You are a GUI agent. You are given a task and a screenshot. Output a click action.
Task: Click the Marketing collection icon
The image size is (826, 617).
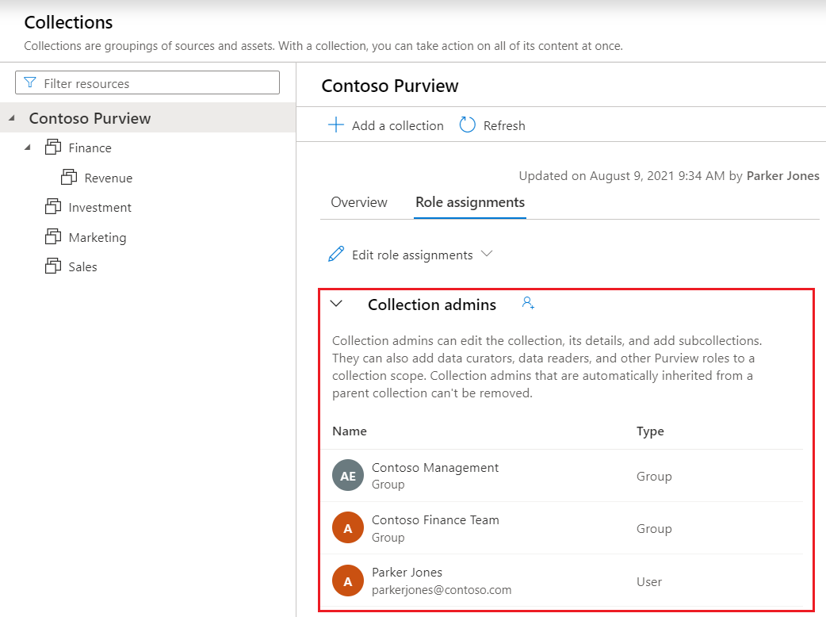tap(54, 236)
